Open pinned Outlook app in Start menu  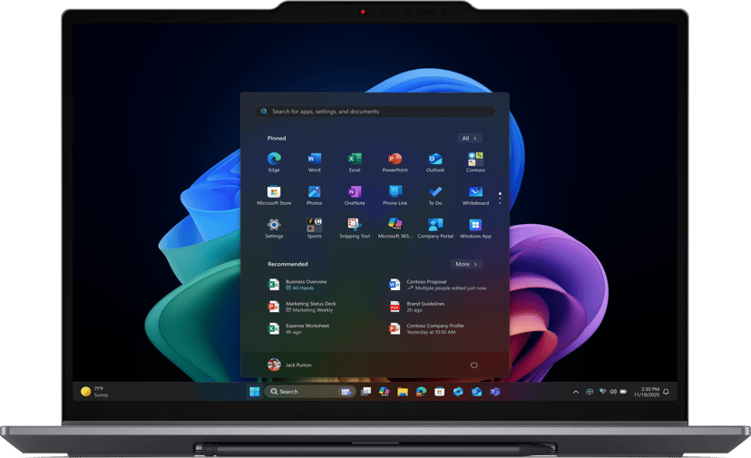tap(434, 161)
